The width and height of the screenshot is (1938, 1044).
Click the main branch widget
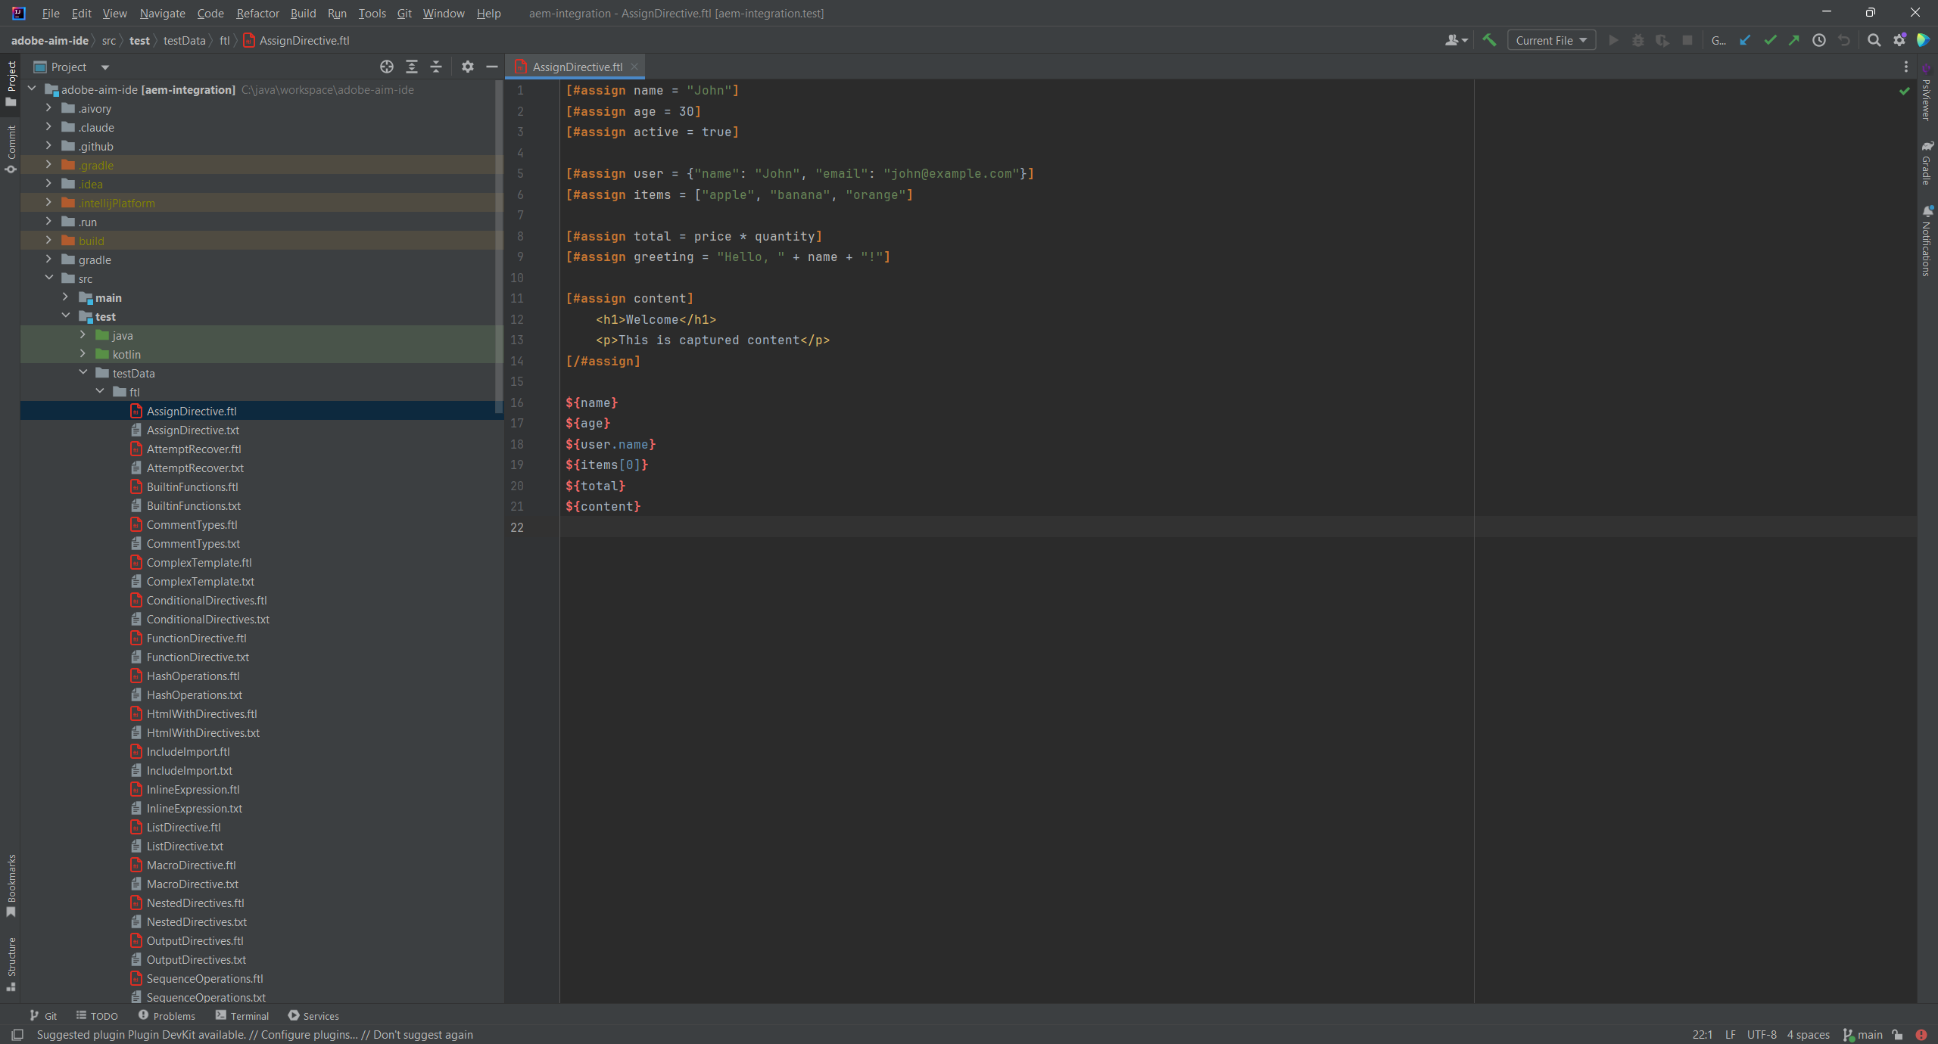[1863, 1035]
